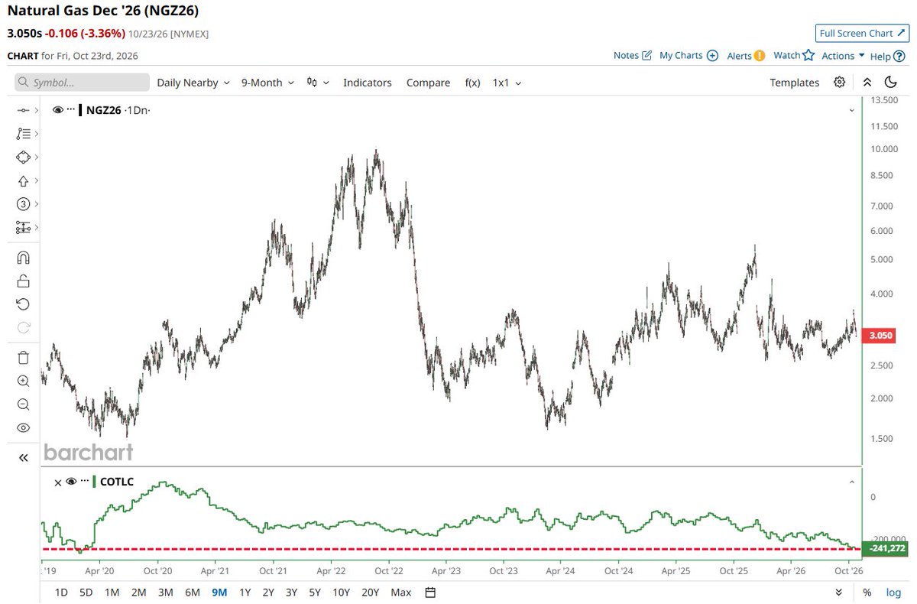Viewport: 917px width, 604px height.
Task: Toggle drawing visibility with the sidebar eye icon
Action: tap(23, 428)
